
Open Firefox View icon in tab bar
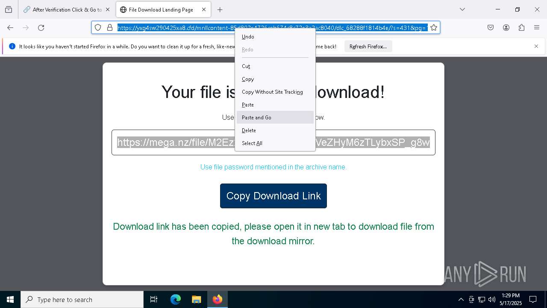pyautogui.click(x=9, y=9)
